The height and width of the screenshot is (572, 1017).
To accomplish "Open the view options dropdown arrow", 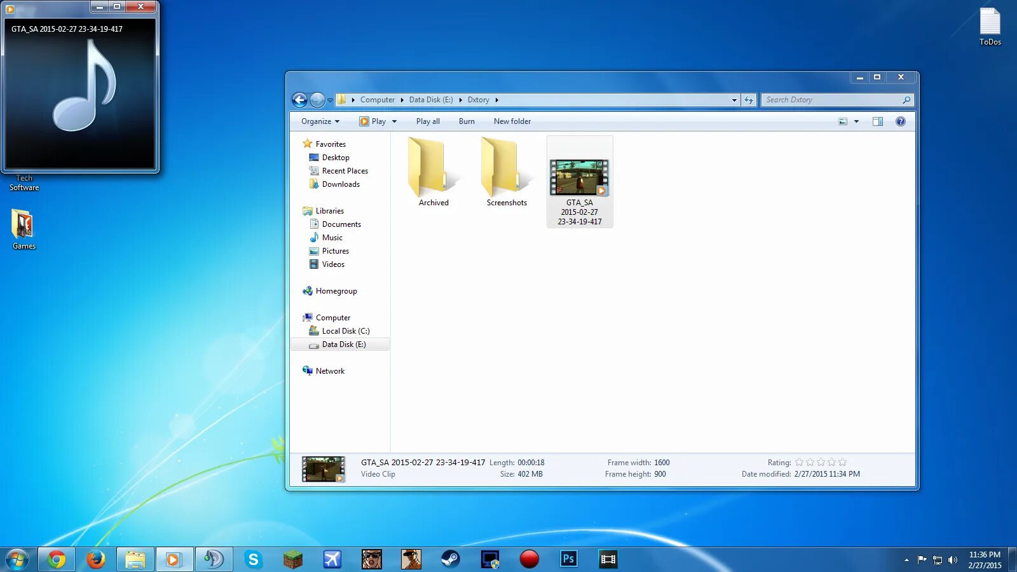I will pos(856,121).
